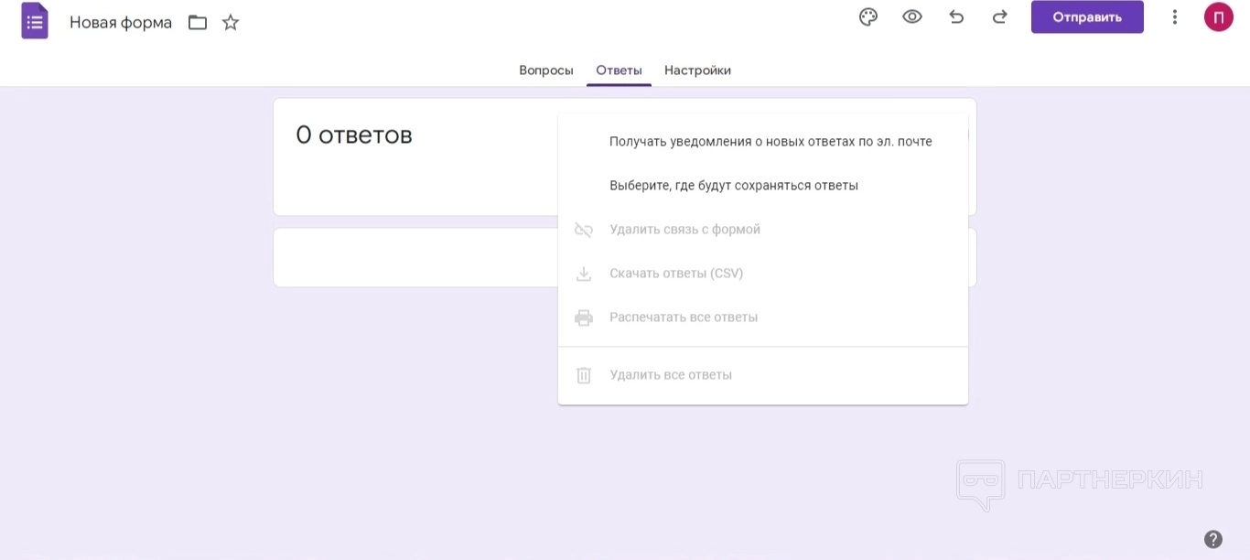This screenshot has width=1250, height=560.
Task: Click the form title Новая форма
Action: [121, 23]
